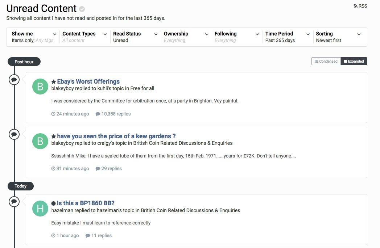This screenshot has width=380, height=248.
Task: Click speech bubble timeline icon for Ebay's Worst Offerings
Action: point(14,79)
